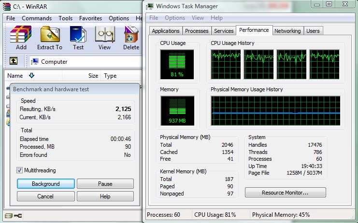This screenshot has width=358, height=223.
Task: Open Task Manager Options menu
Action: click(175, 18)
